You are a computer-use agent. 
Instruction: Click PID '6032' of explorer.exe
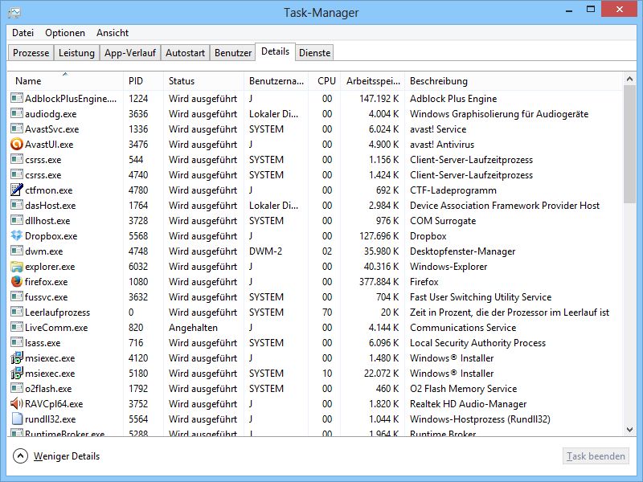click(x=138, y=267)
